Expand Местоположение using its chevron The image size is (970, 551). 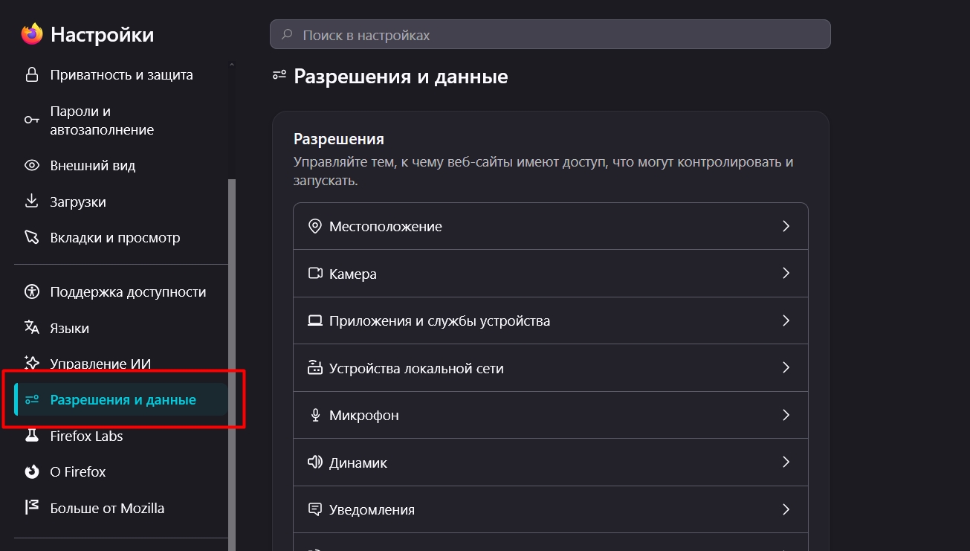coord(786,226)
